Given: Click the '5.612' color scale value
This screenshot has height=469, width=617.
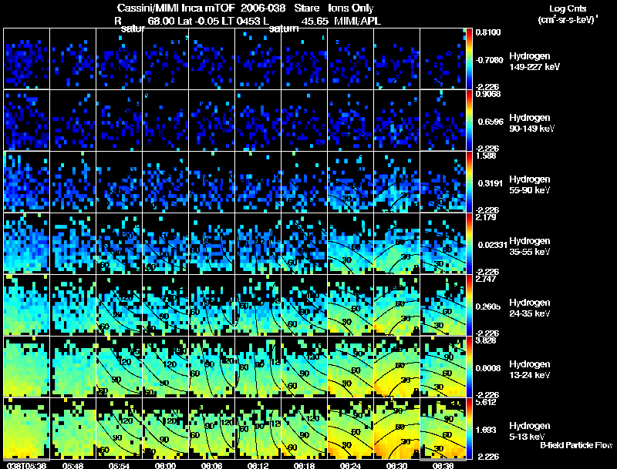Looking at the screenshot, I should tap(486, 402).
